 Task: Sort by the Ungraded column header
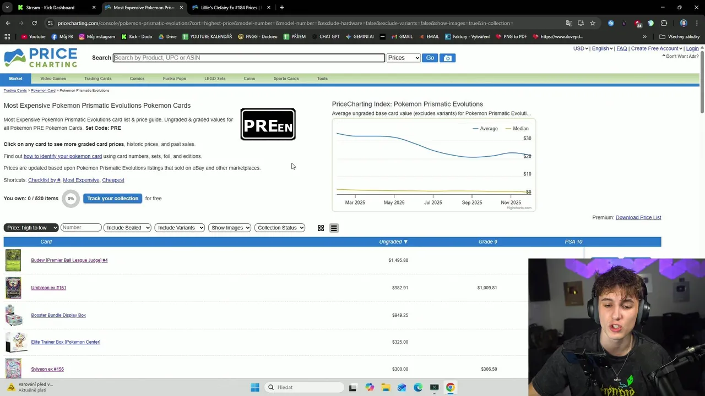click(x=393, y=241)
